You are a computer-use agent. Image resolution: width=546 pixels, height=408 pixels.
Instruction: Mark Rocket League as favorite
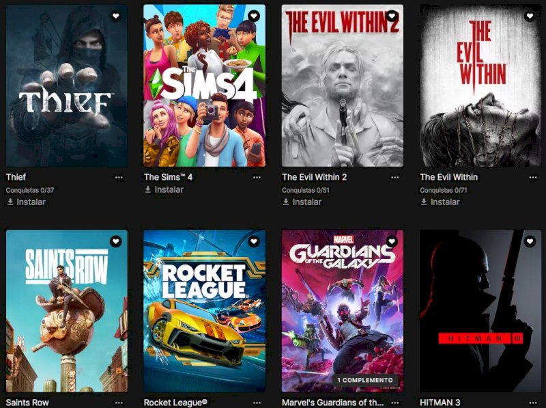coord(254,241)
